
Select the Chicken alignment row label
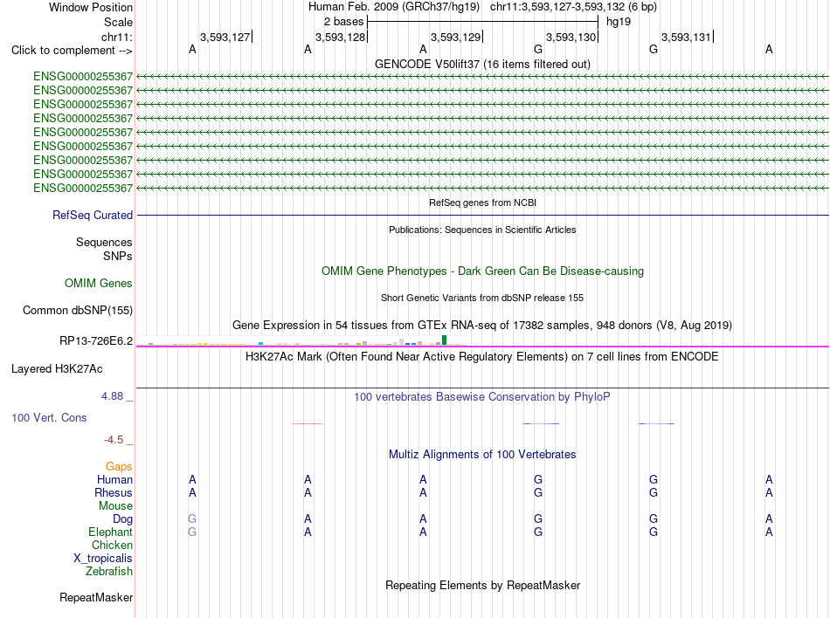pos(112,545)
